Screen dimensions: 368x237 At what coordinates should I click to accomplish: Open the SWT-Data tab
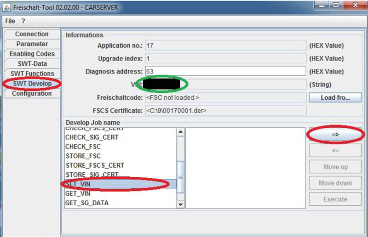[x=32, y=64]
